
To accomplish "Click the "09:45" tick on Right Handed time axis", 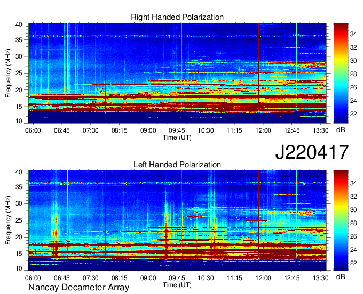I will point(177,130).
